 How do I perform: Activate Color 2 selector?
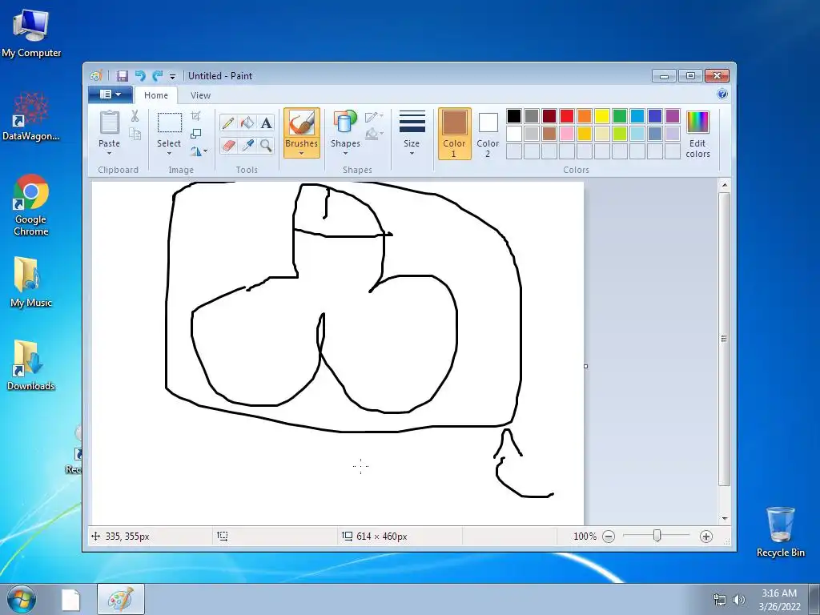pos(488,134)
